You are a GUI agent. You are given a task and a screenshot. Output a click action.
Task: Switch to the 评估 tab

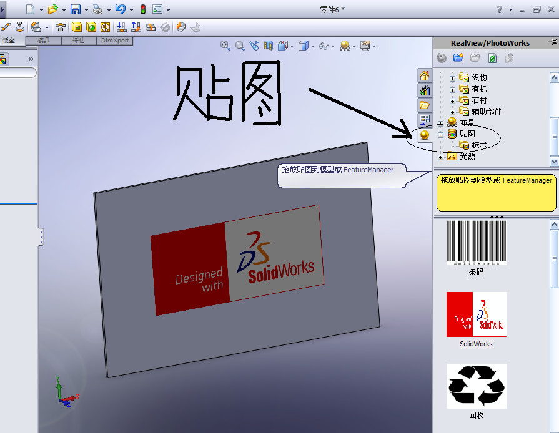coord(79,40)
